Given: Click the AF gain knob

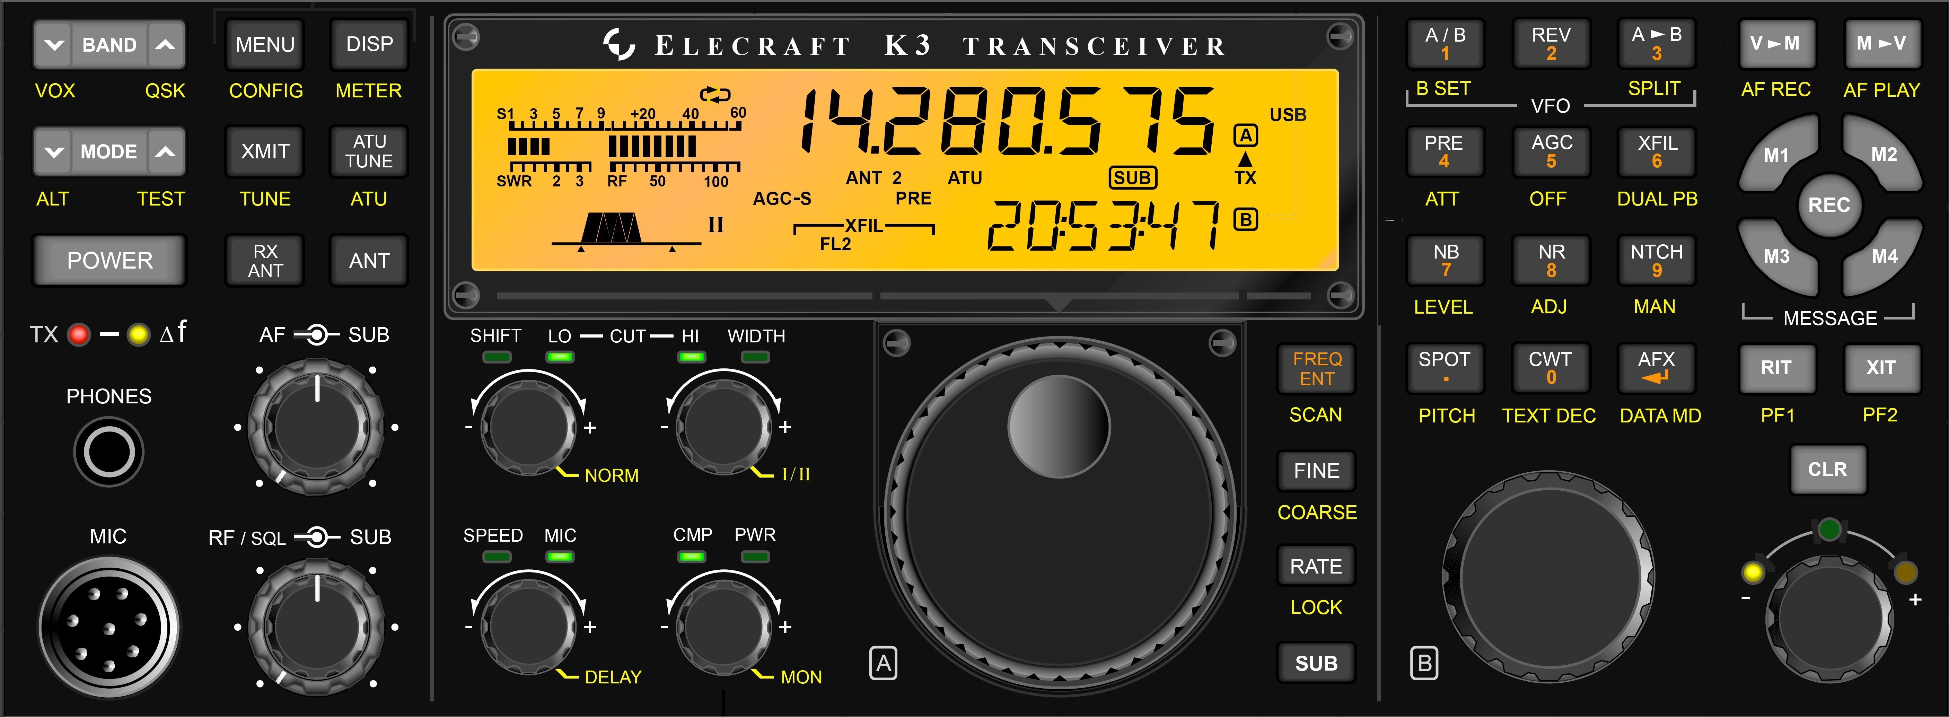Looking at the screenshot, I should coord(316,427).
